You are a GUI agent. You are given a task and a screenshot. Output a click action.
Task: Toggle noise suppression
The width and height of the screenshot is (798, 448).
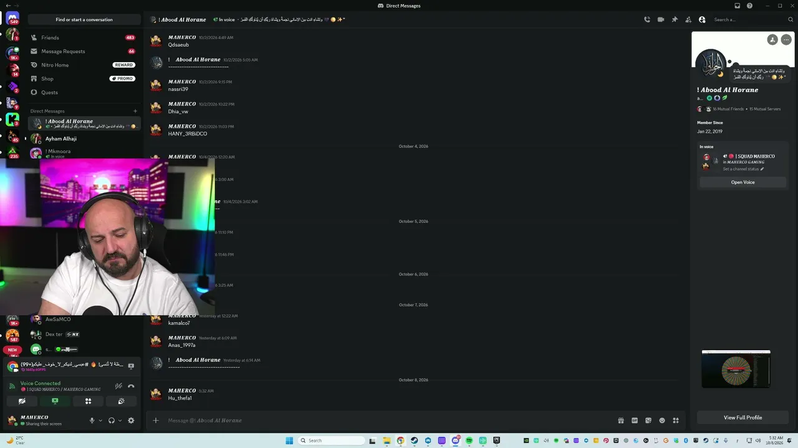(x=118, y=386)
